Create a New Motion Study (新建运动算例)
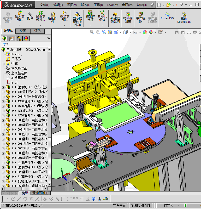This screenshot has width=201, height=209. (x=115, y=18)
